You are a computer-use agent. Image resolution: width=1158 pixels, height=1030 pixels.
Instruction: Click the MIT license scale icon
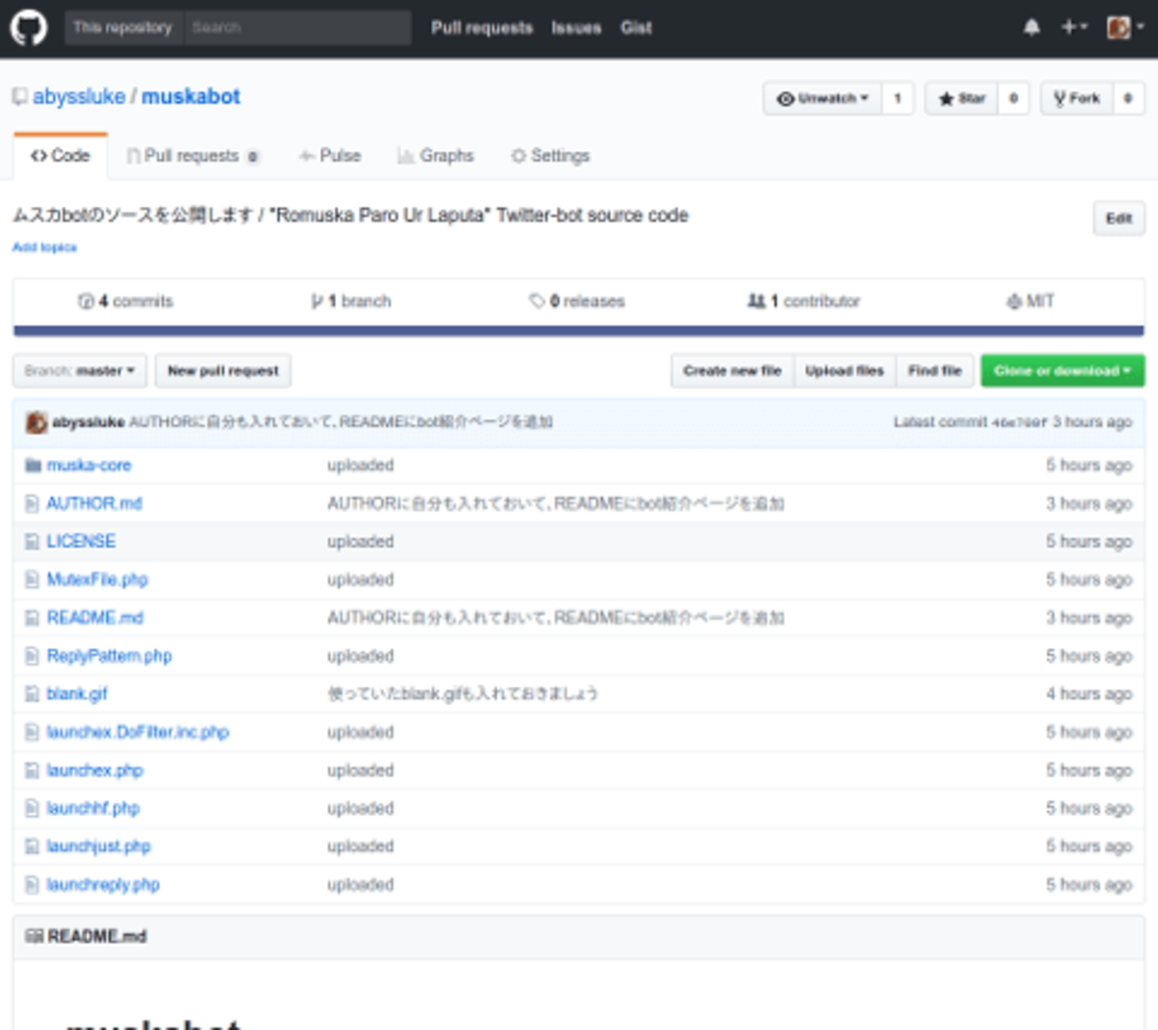pyautogui.click(x=1014, y=302)
